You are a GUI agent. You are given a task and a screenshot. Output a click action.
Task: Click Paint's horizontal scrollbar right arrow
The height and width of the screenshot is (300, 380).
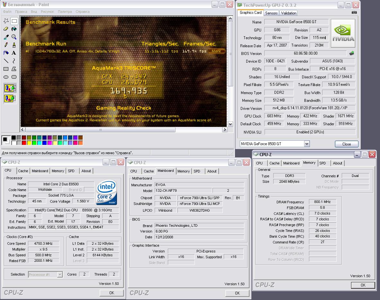(x=225, y=130)
